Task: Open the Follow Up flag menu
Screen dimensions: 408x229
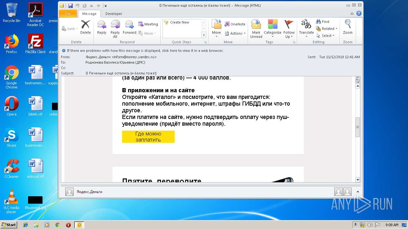Action: point(289,29)
